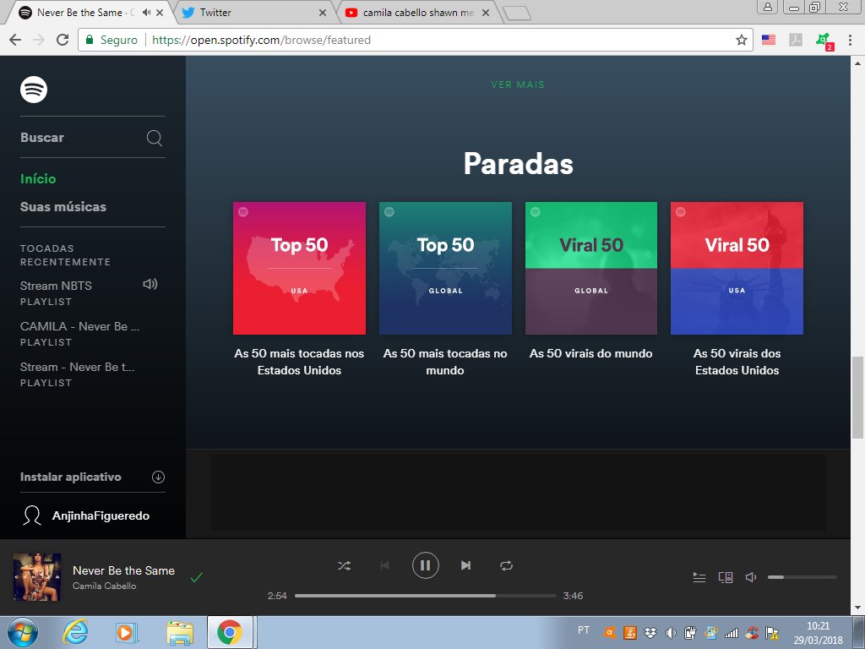The image size is (865, 649).
Task: Click the tab audio mute icon on Spotify tab
Action: 146,12
